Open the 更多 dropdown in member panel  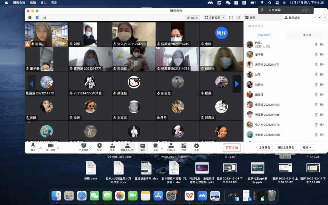click(x=307, y=147)
